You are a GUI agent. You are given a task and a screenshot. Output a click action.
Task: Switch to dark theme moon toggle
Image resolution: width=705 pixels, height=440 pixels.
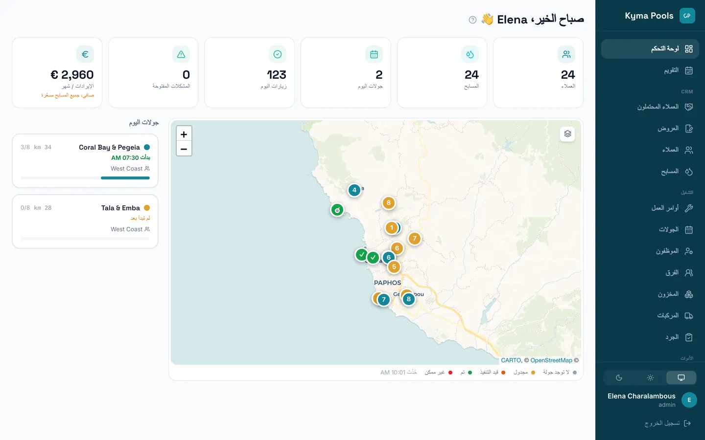[x=619, y=377]
